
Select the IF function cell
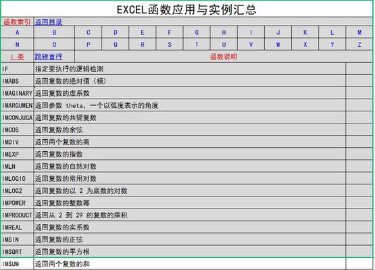point(18,69)
